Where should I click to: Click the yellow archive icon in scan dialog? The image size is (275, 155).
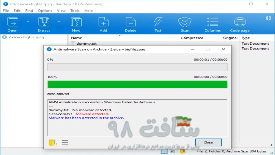(x=53, y=142)
